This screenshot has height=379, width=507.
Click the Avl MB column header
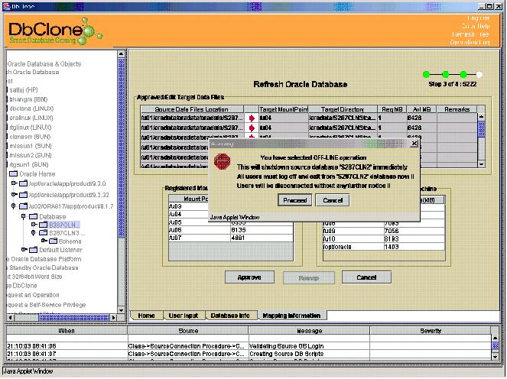click(x=421, y=109)
